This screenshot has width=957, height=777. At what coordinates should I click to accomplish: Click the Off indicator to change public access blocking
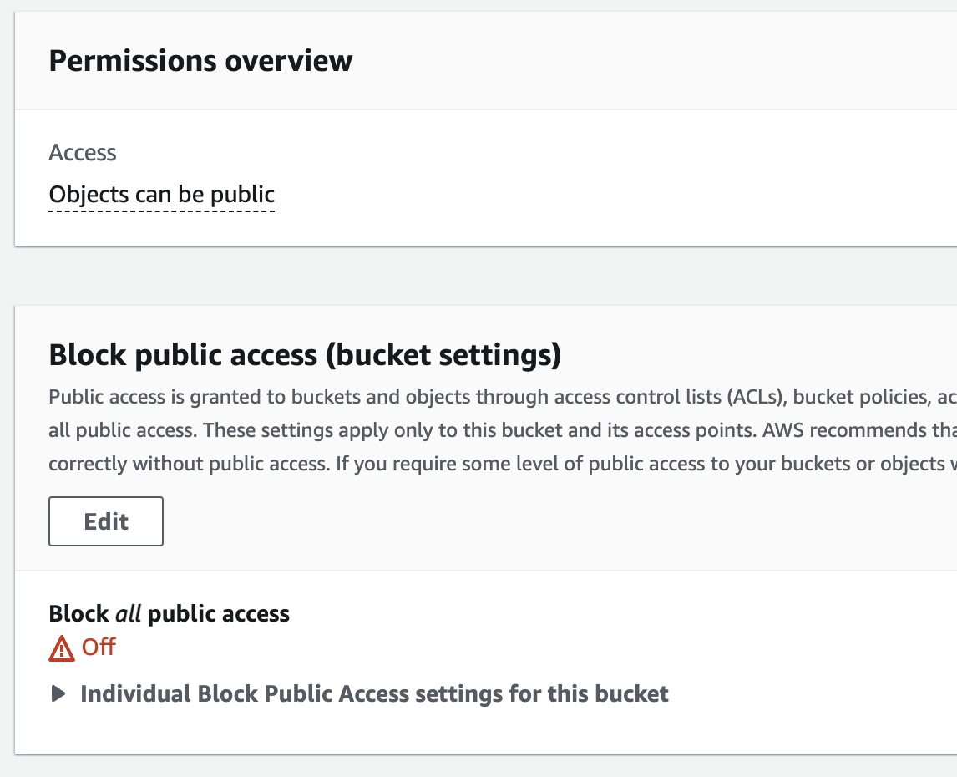98,647
